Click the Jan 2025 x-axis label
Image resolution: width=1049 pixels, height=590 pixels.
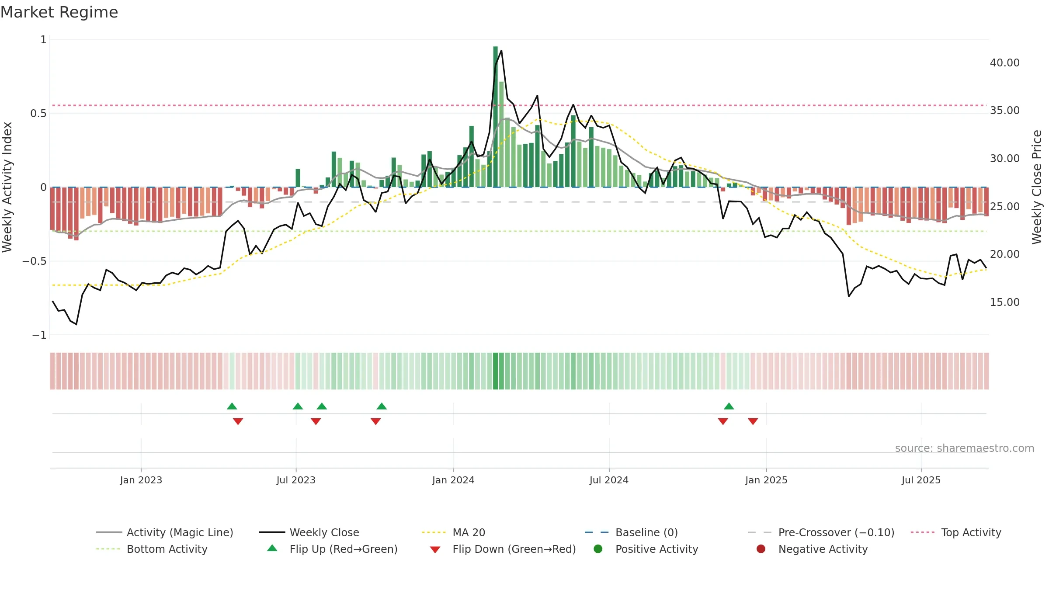[x=766, y=480]
